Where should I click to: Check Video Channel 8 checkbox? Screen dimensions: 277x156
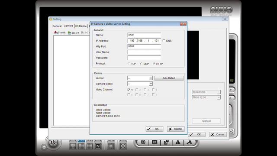pyautogui.click(x=153, y=94)
